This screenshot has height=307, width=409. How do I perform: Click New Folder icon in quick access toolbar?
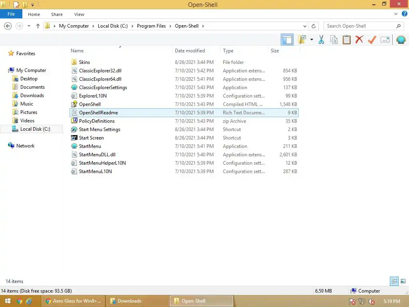pos(25,4)
